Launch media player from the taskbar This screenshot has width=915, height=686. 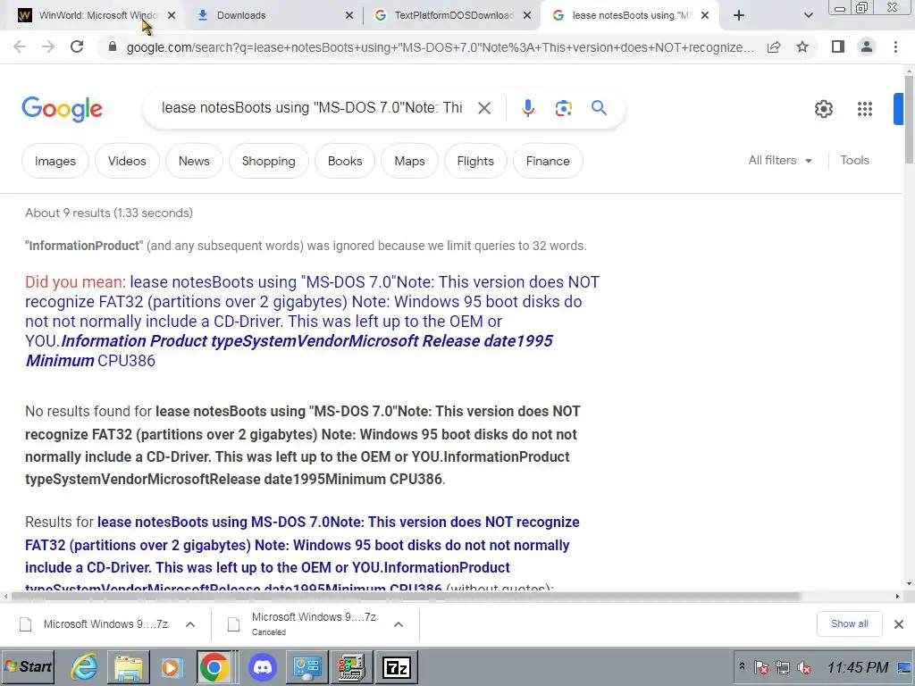coord(172,666)
